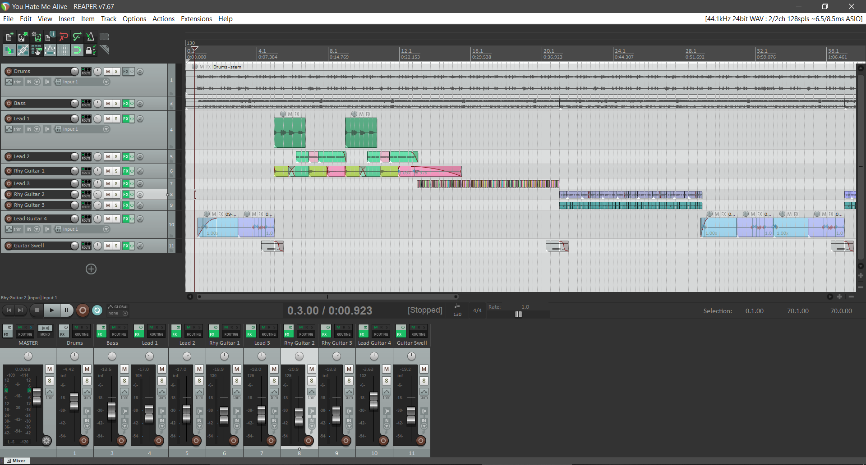The height and width of the screenshot is (465, 866).
Task: Click the Stop button in transport
Action: coord(37,310)
